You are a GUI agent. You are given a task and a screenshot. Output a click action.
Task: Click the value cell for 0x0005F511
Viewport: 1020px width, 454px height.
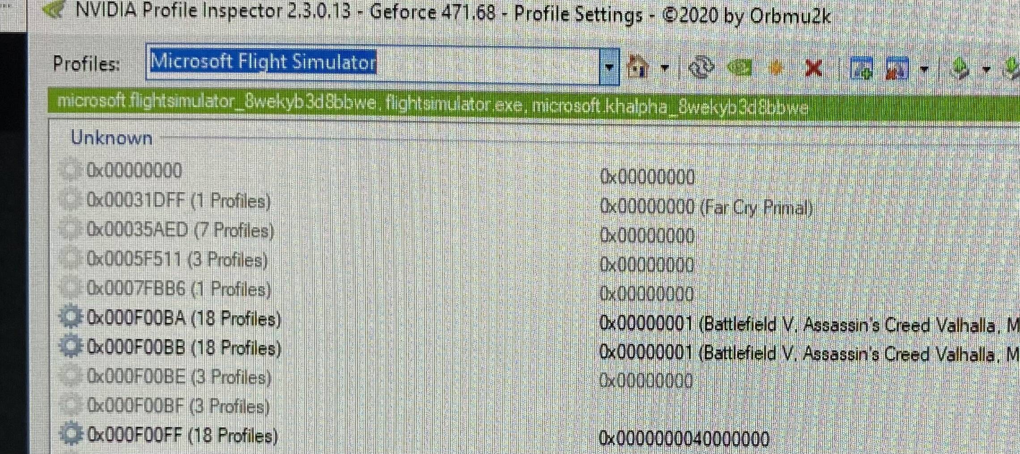pyautogui.click(x=647, y=265)
